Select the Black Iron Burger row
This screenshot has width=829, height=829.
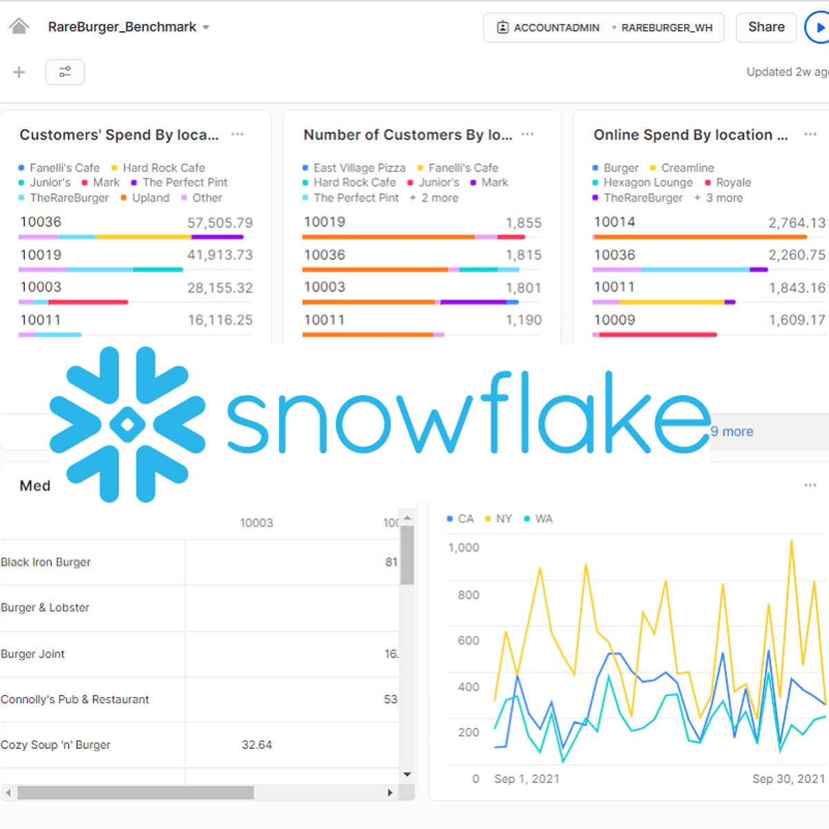pyautogui.click(x=200, y=562)
